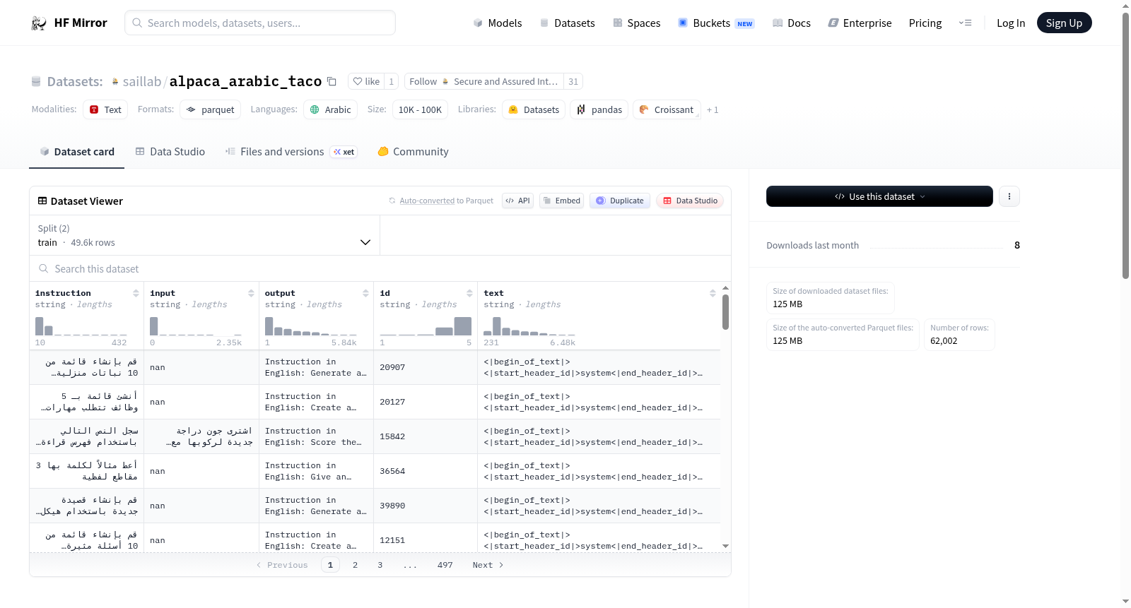Click the HF Mirror logo icon

(39, 23)
